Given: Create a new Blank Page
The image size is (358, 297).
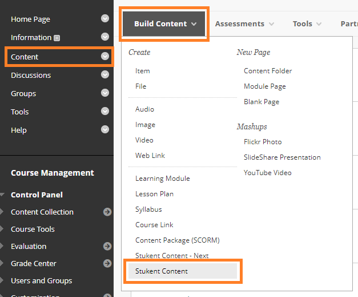Looking at the screenshot, I should [x=262, y=102].
